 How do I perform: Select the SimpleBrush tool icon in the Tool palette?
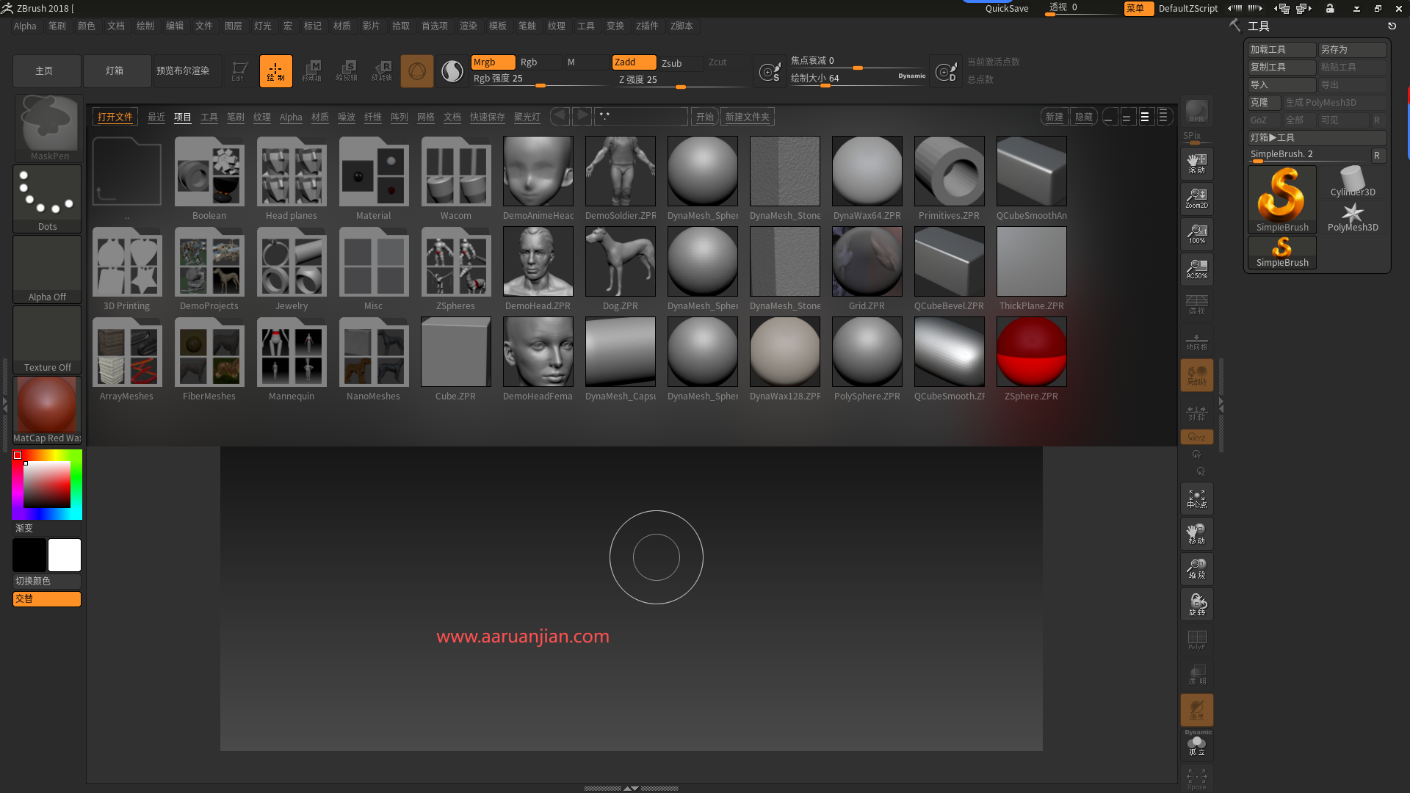1281,197
